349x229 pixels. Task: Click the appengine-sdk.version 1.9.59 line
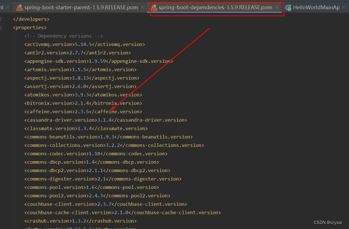99,61
